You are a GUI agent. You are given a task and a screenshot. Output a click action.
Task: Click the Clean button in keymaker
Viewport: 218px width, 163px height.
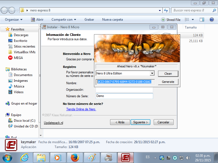point(168,74)
